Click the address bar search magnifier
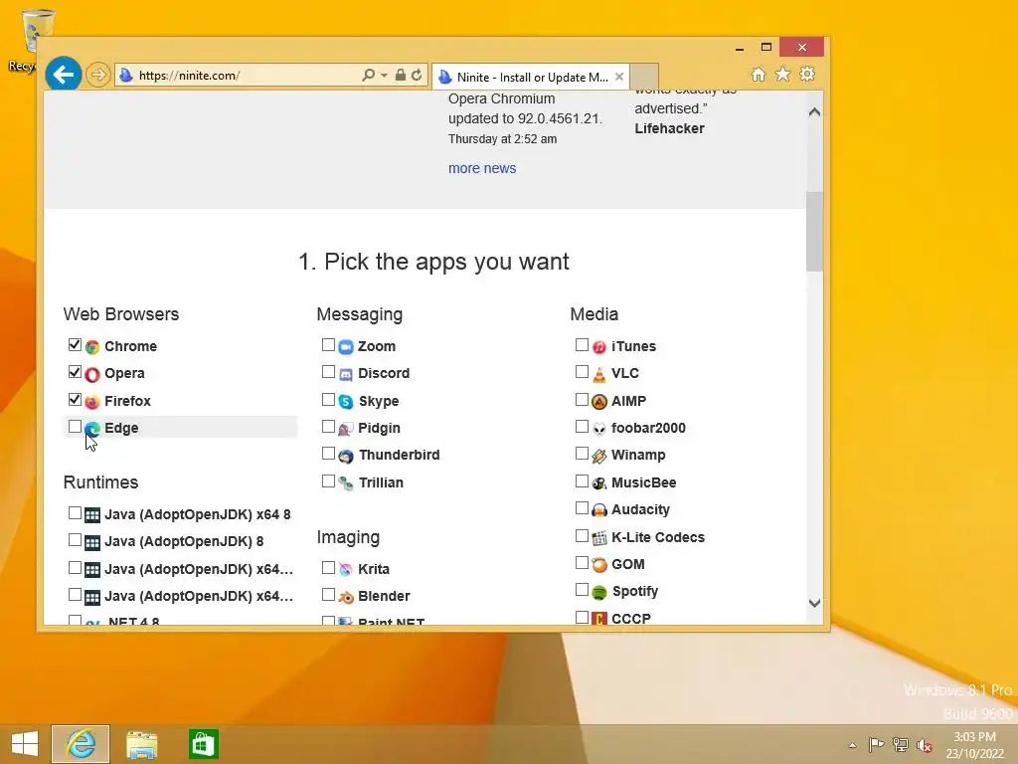This screenshot has width=1018, height=764. click(x=369, y=76)
